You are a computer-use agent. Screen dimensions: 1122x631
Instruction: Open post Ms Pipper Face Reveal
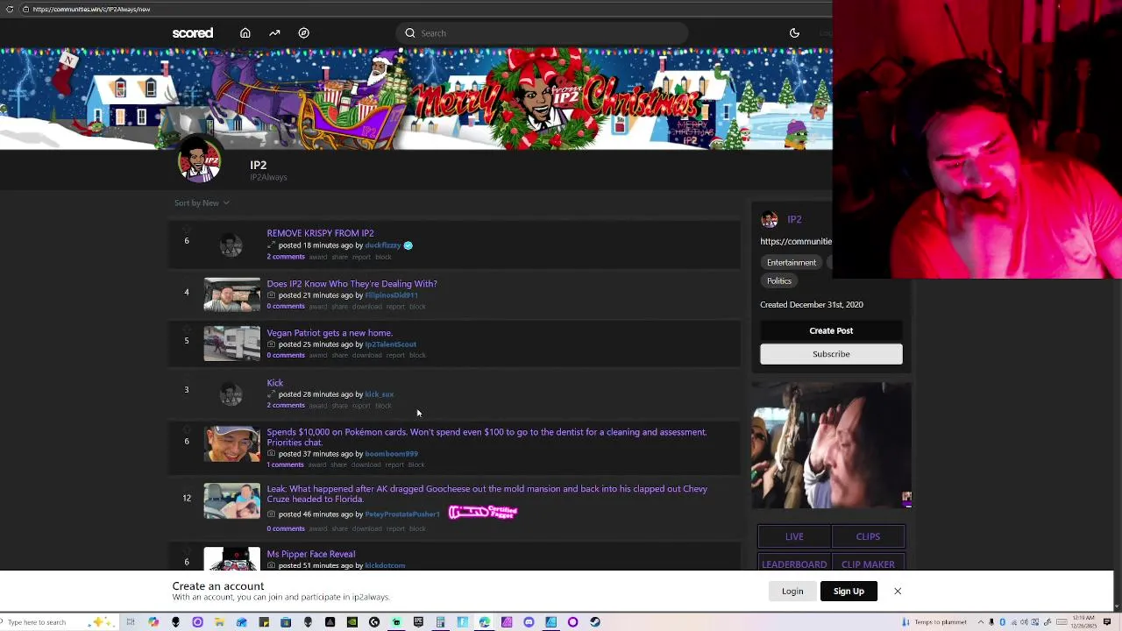tap(310, 554)
